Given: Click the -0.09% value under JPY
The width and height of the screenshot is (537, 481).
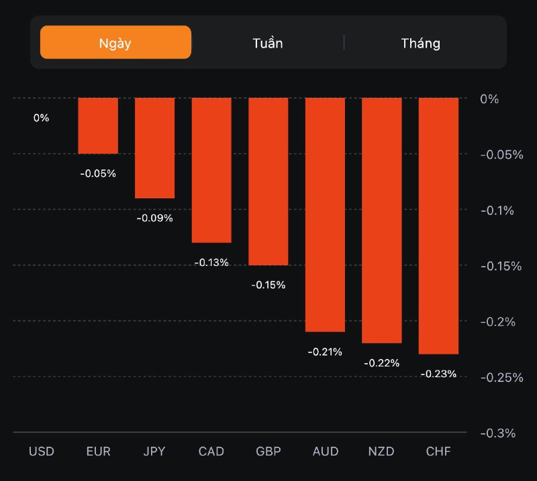Looking at the screenshot, I should (x=154, y=218).
